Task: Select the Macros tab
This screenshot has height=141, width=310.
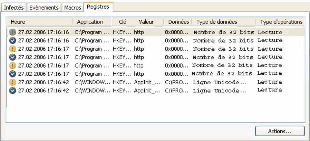Action: click(x=73, y=8)
